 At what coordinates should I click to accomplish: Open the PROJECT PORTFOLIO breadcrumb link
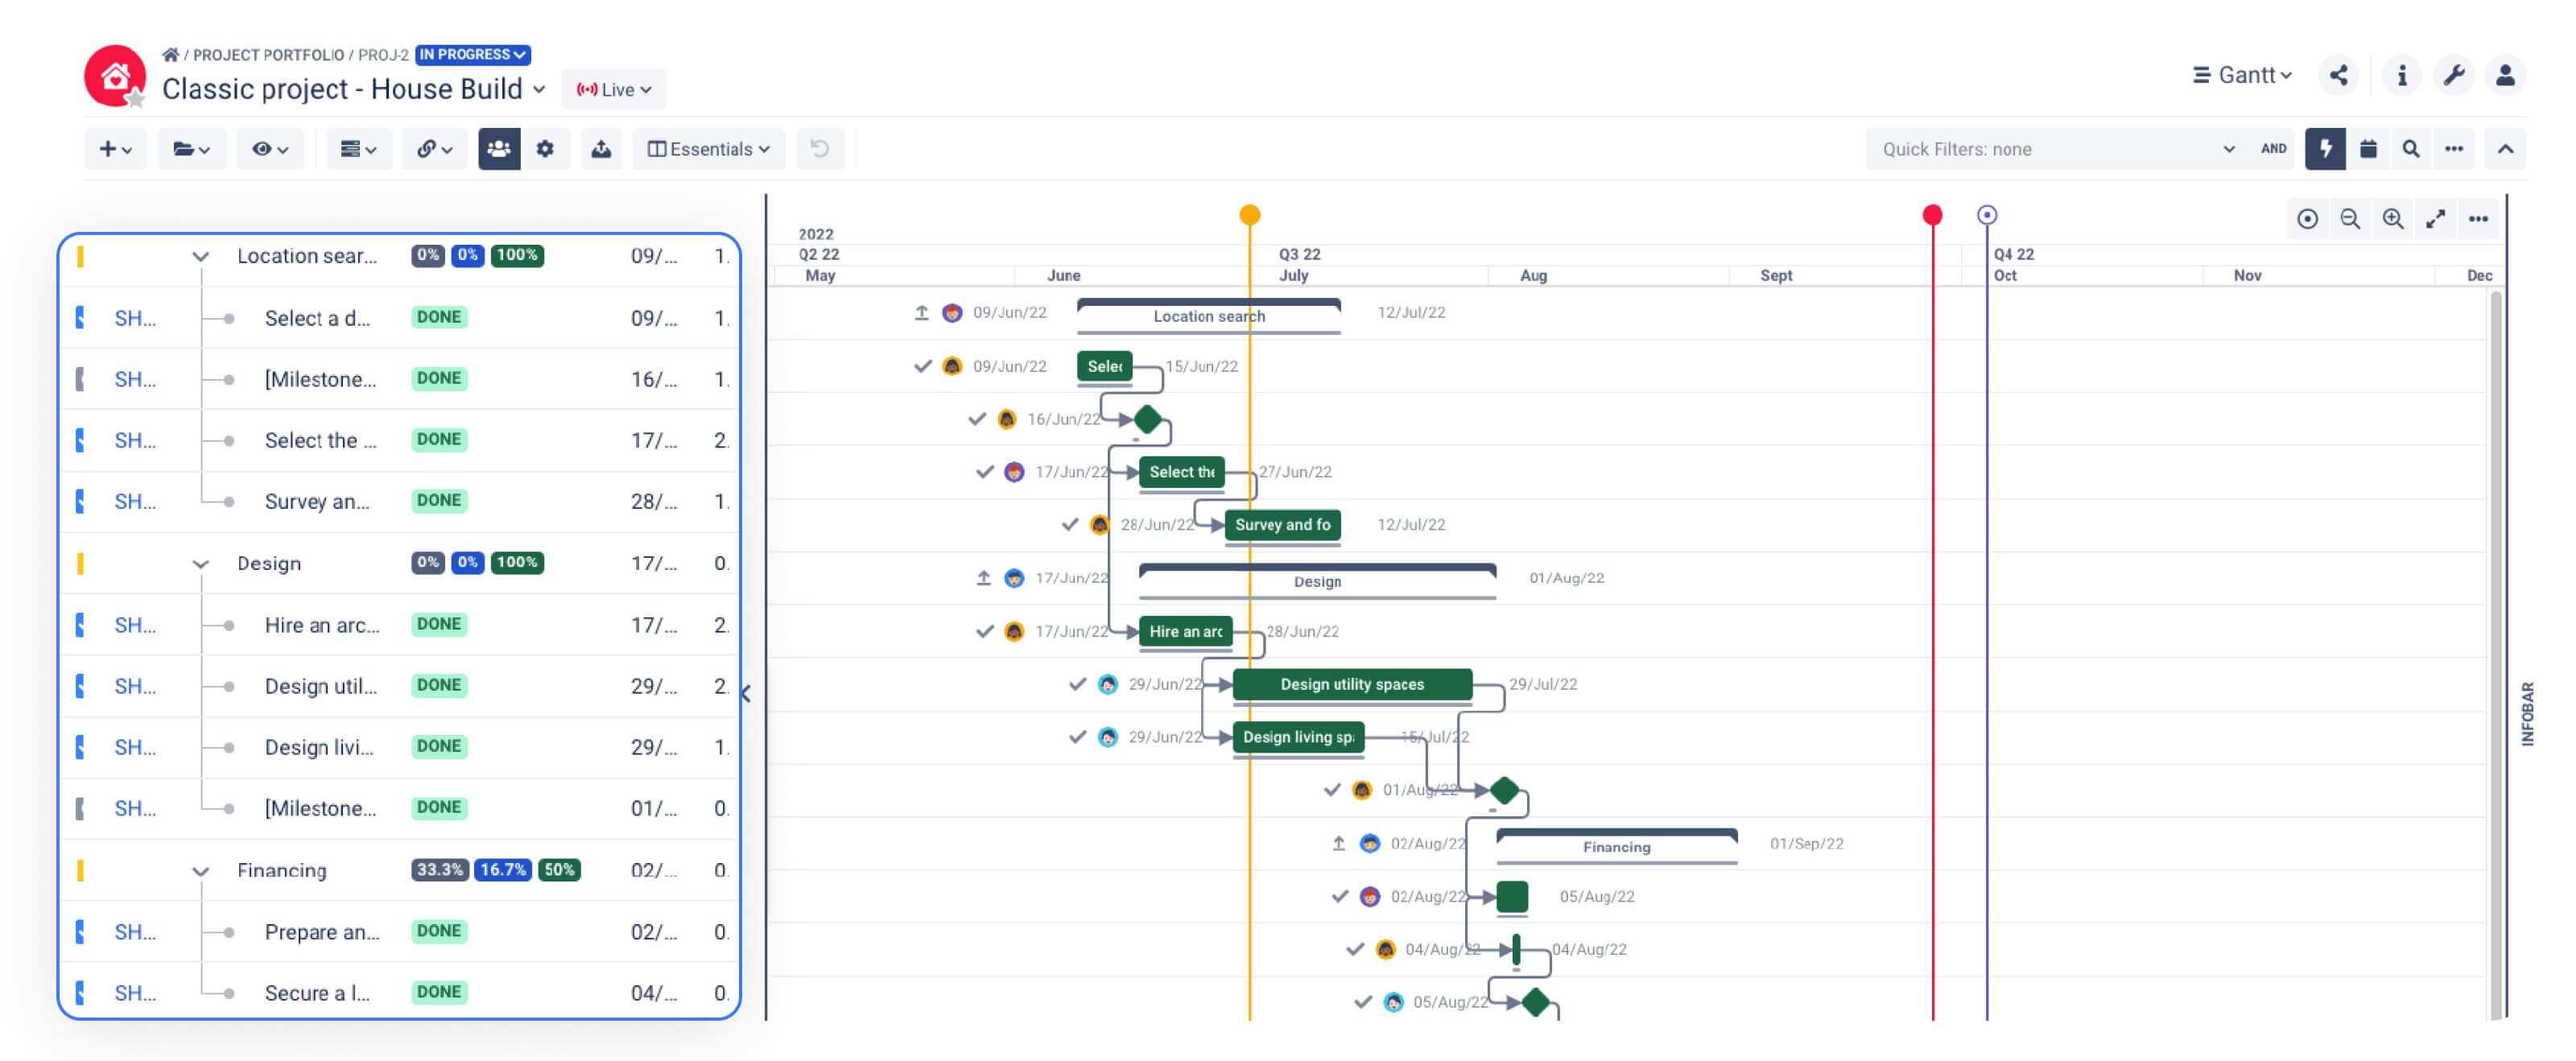point(268,55)
